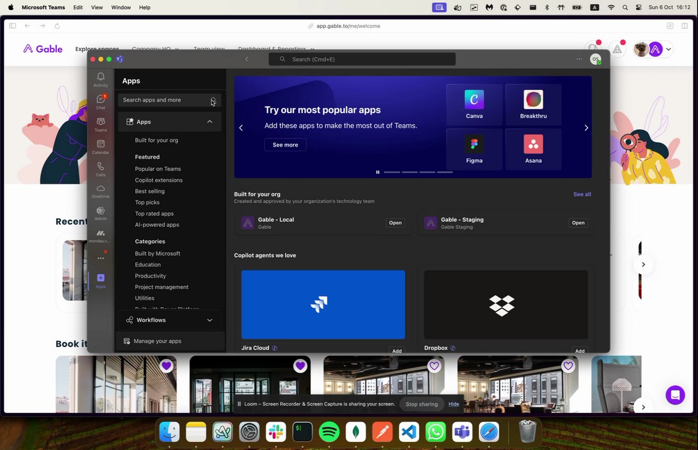
Task: Open the Window menu in the menu bar
Action: click(x=121, y=8)
